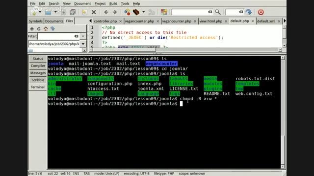Close the view.html.php tab
The image size is (314, 176).
point(226,21)
